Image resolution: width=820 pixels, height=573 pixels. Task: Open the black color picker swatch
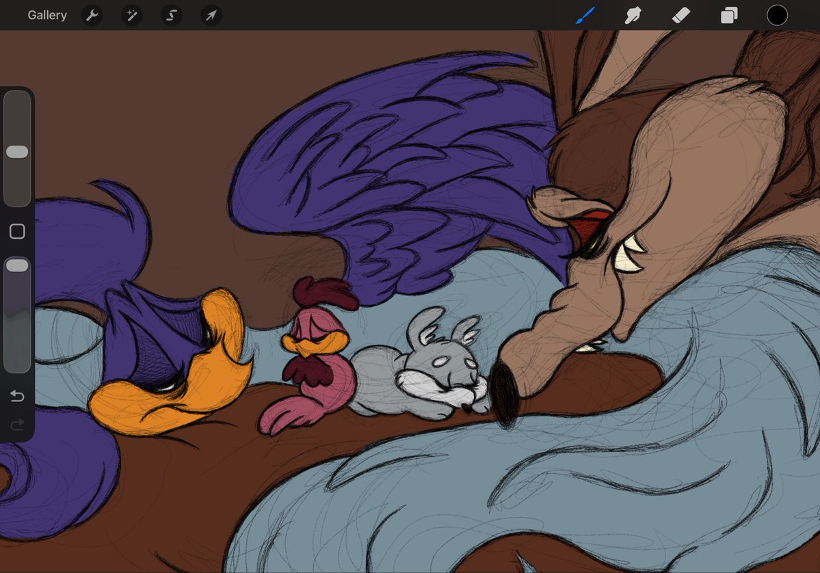[x=777, y=15]
